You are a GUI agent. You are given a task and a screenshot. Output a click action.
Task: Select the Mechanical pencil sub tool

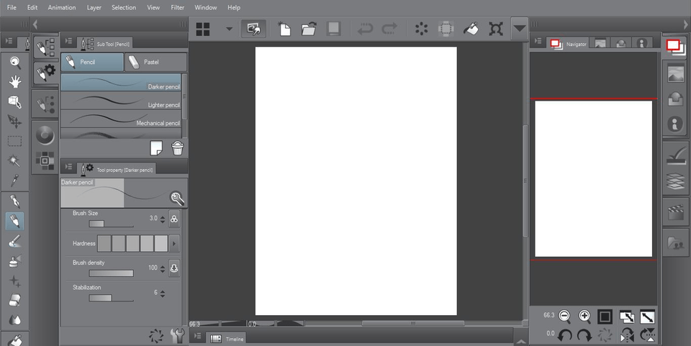tap(121, 119)
